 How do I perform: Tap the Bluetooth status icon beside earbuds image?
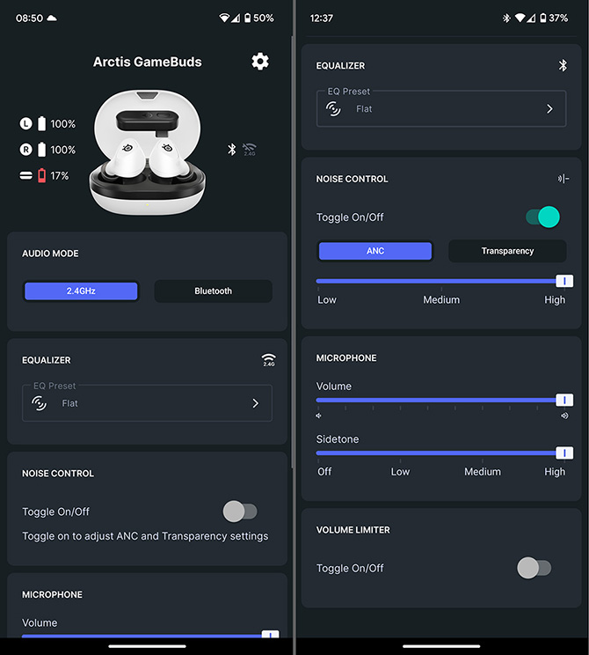click(231, 149)
